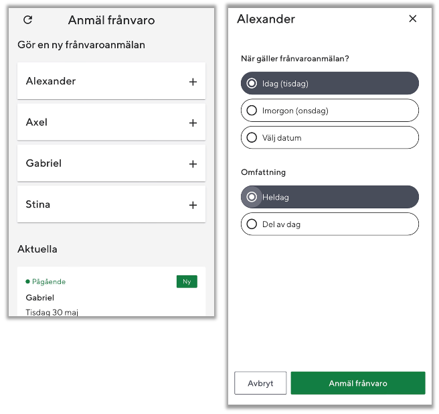This screenshot has height=414, width=439.
Task: Expand the Axel absence row
Action: click(100, 123)
